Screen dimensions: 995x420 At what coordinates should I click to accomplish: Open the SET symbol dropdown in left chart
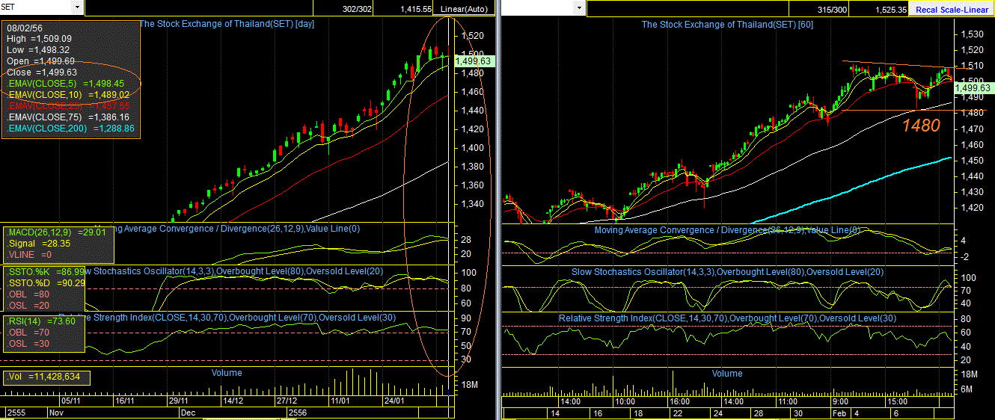click(77, 7)
